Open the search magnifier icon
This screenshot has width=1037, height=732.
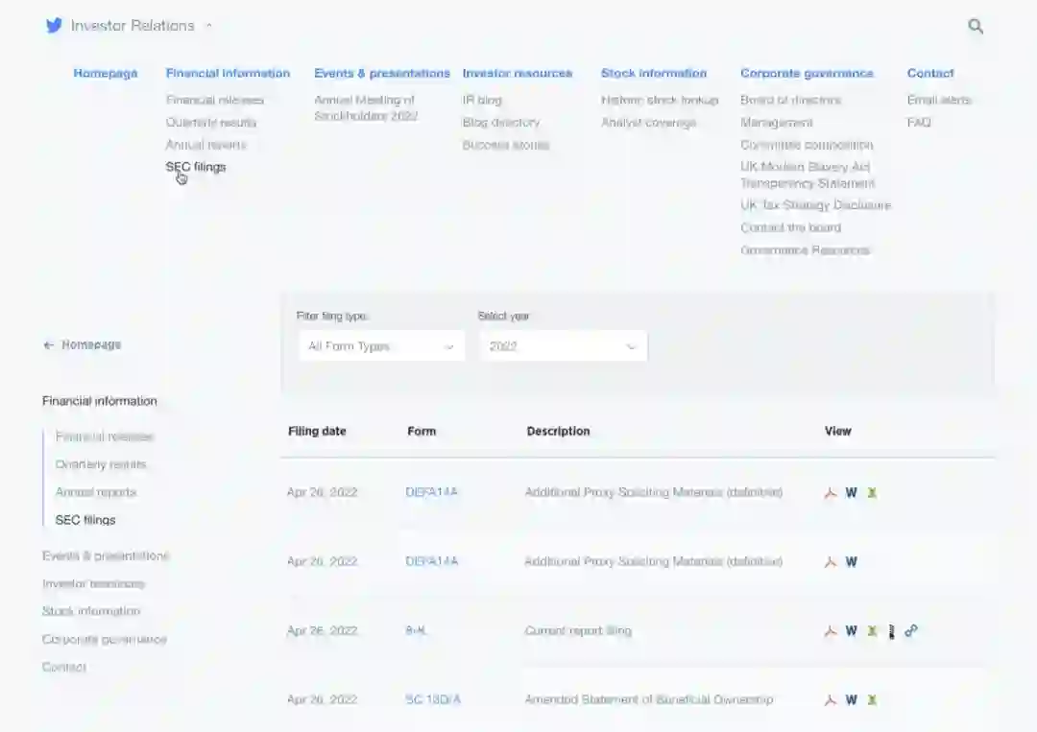pyautogui.click(x=976, y=27)
